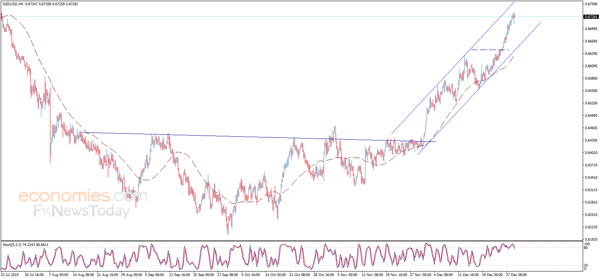This screenshot has height=279, width=600.
Task: Pick the 5 Sep 08:00 time label
Action: [x=155, y=275]
